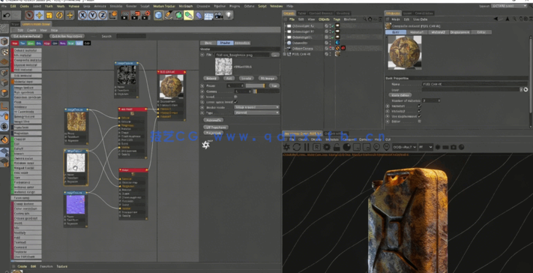Click the Light bulb icon
Viewport: 533px width, 273px height.
click(x=229, y=15)
